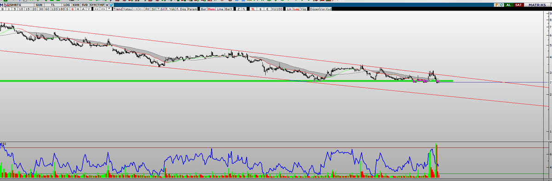Select the A monthly period
This screenshot has width=552, height=181.
click(83, 9)
